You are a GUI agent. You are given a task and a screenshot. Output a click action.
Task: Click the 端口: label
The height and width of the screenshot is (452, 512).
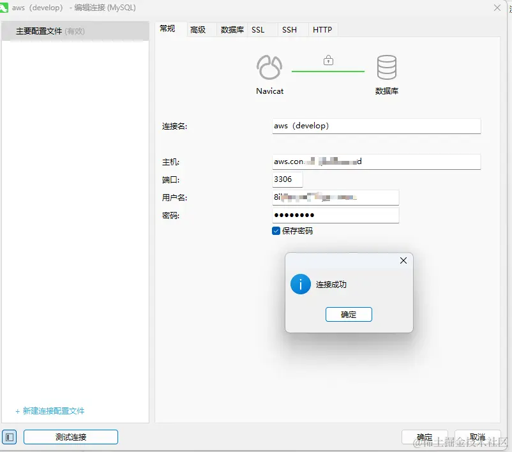point(171,180)
